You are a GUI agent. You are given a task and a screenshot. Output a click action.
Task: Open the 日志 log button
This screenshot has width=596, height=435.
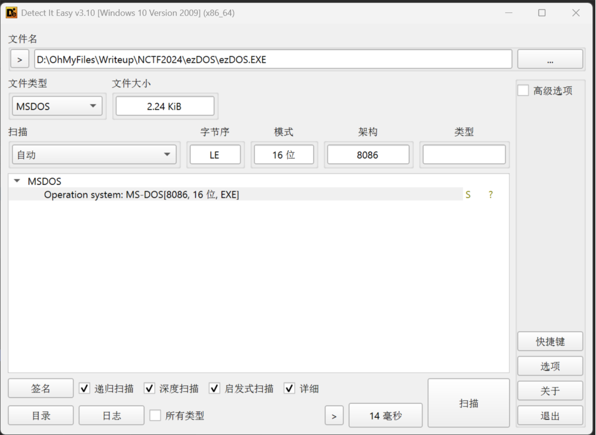pyautogui.click(x=112, y=416)
